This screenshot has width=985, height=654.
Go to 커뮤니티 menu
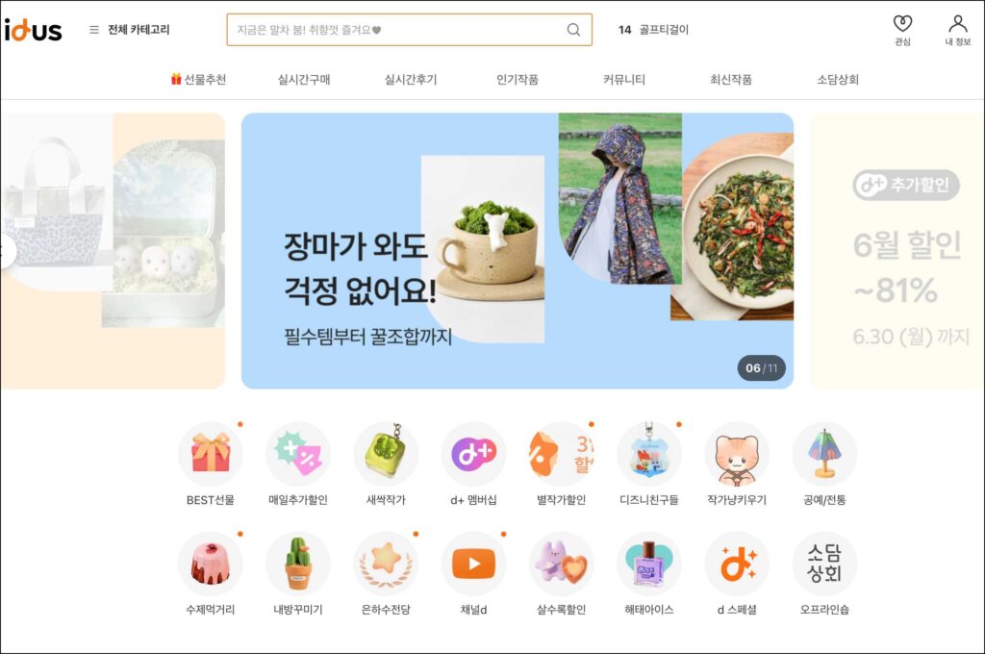[x=623, y=79]
